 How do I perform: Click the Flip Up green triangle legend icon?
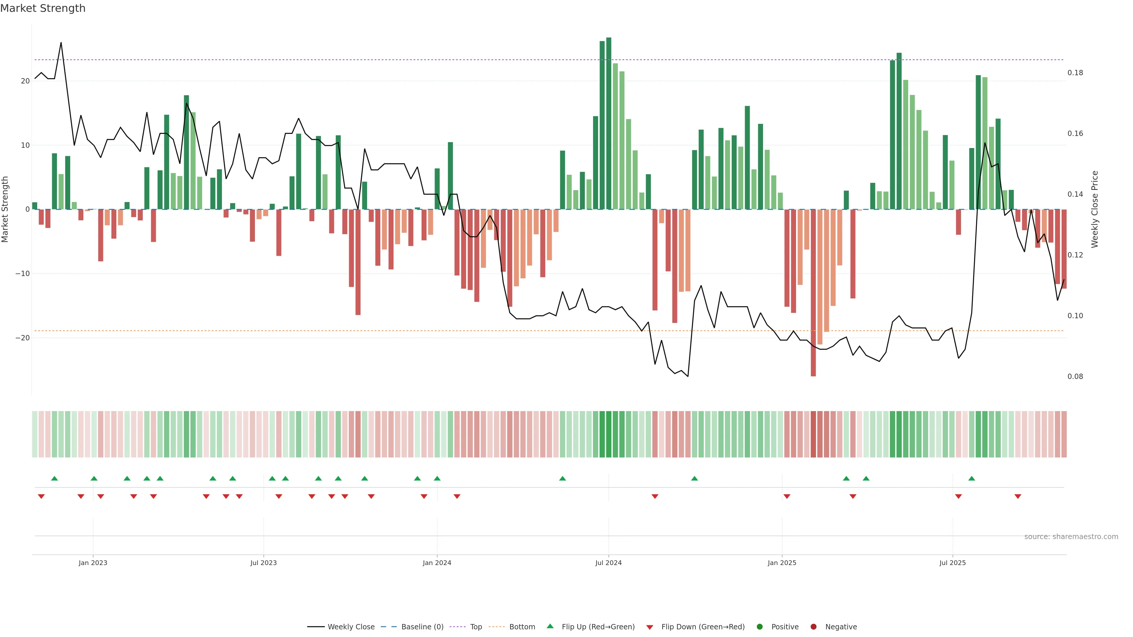(550, 626)
